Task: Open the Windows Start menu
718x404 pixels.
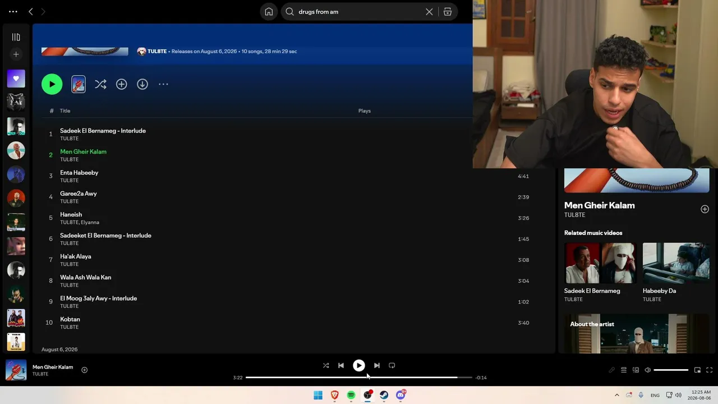Action: 318,395
